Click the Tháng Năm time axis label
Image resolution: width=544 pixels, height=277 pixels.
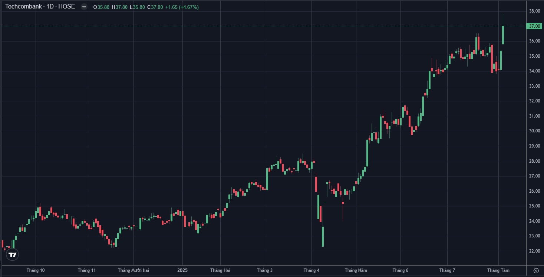point(356,270)
